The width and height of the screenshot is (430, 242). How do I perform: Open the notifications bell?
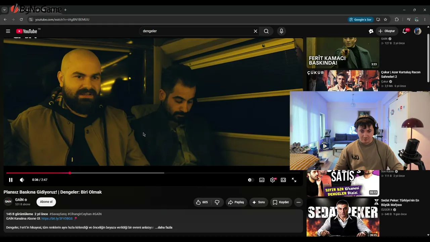(x=405, y=31)
